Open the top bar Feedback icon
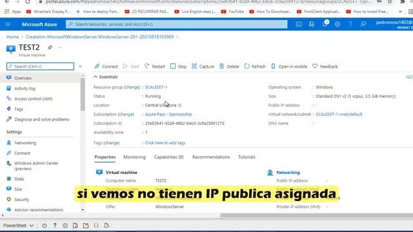413x232 pixels. click(363, 24)
